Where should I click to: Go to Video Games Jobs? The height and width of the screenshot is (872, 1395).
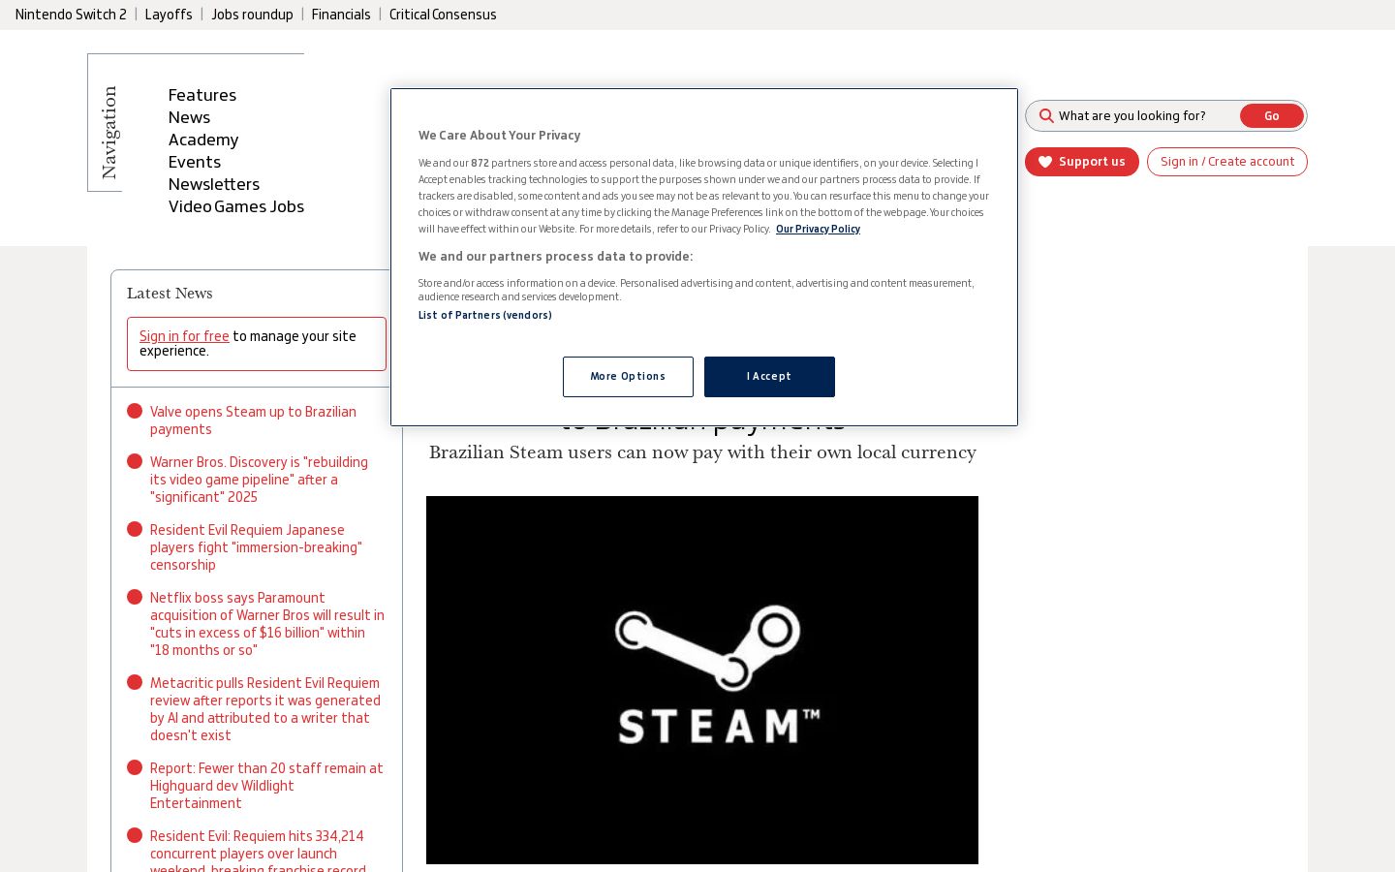coord(236,206)
